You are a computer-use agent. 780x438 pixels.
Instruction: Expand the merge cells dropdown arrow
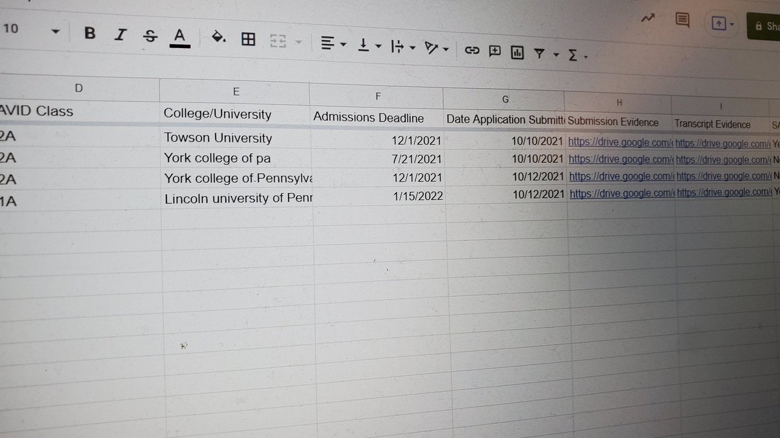pos(298,43)
